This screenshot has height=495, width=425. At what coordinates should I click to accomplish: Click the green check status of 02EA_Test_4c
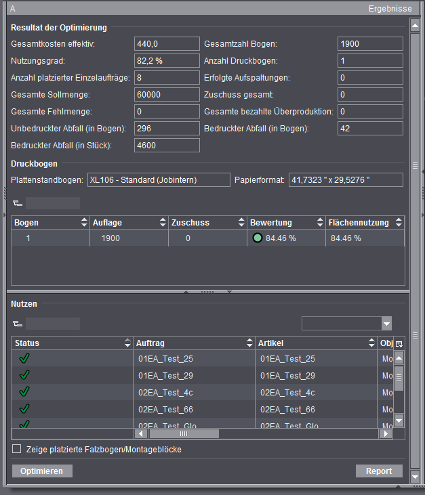click(x=24, y=392)
